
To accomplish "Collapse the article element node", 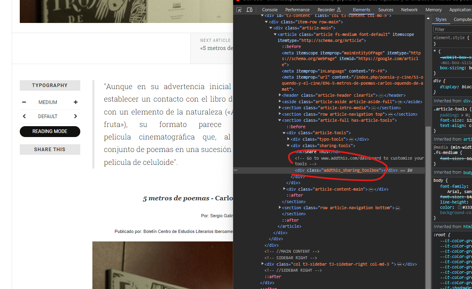I will coord(275,35).
